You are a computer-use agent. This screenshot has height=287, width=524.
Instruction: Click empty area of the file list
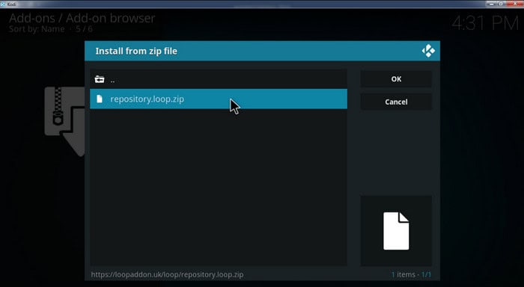point(219,187)
